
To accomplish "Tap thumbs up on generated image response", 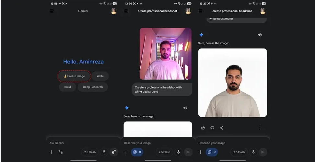I will [x=203, y=128].
